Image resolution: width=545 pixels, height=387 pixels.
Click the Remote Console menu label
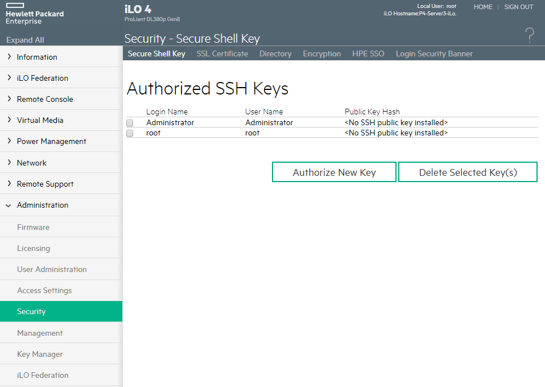point(45,99)
